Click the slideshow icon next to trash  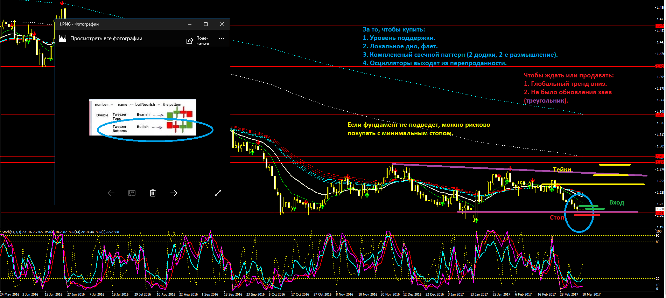click(132, 193)
